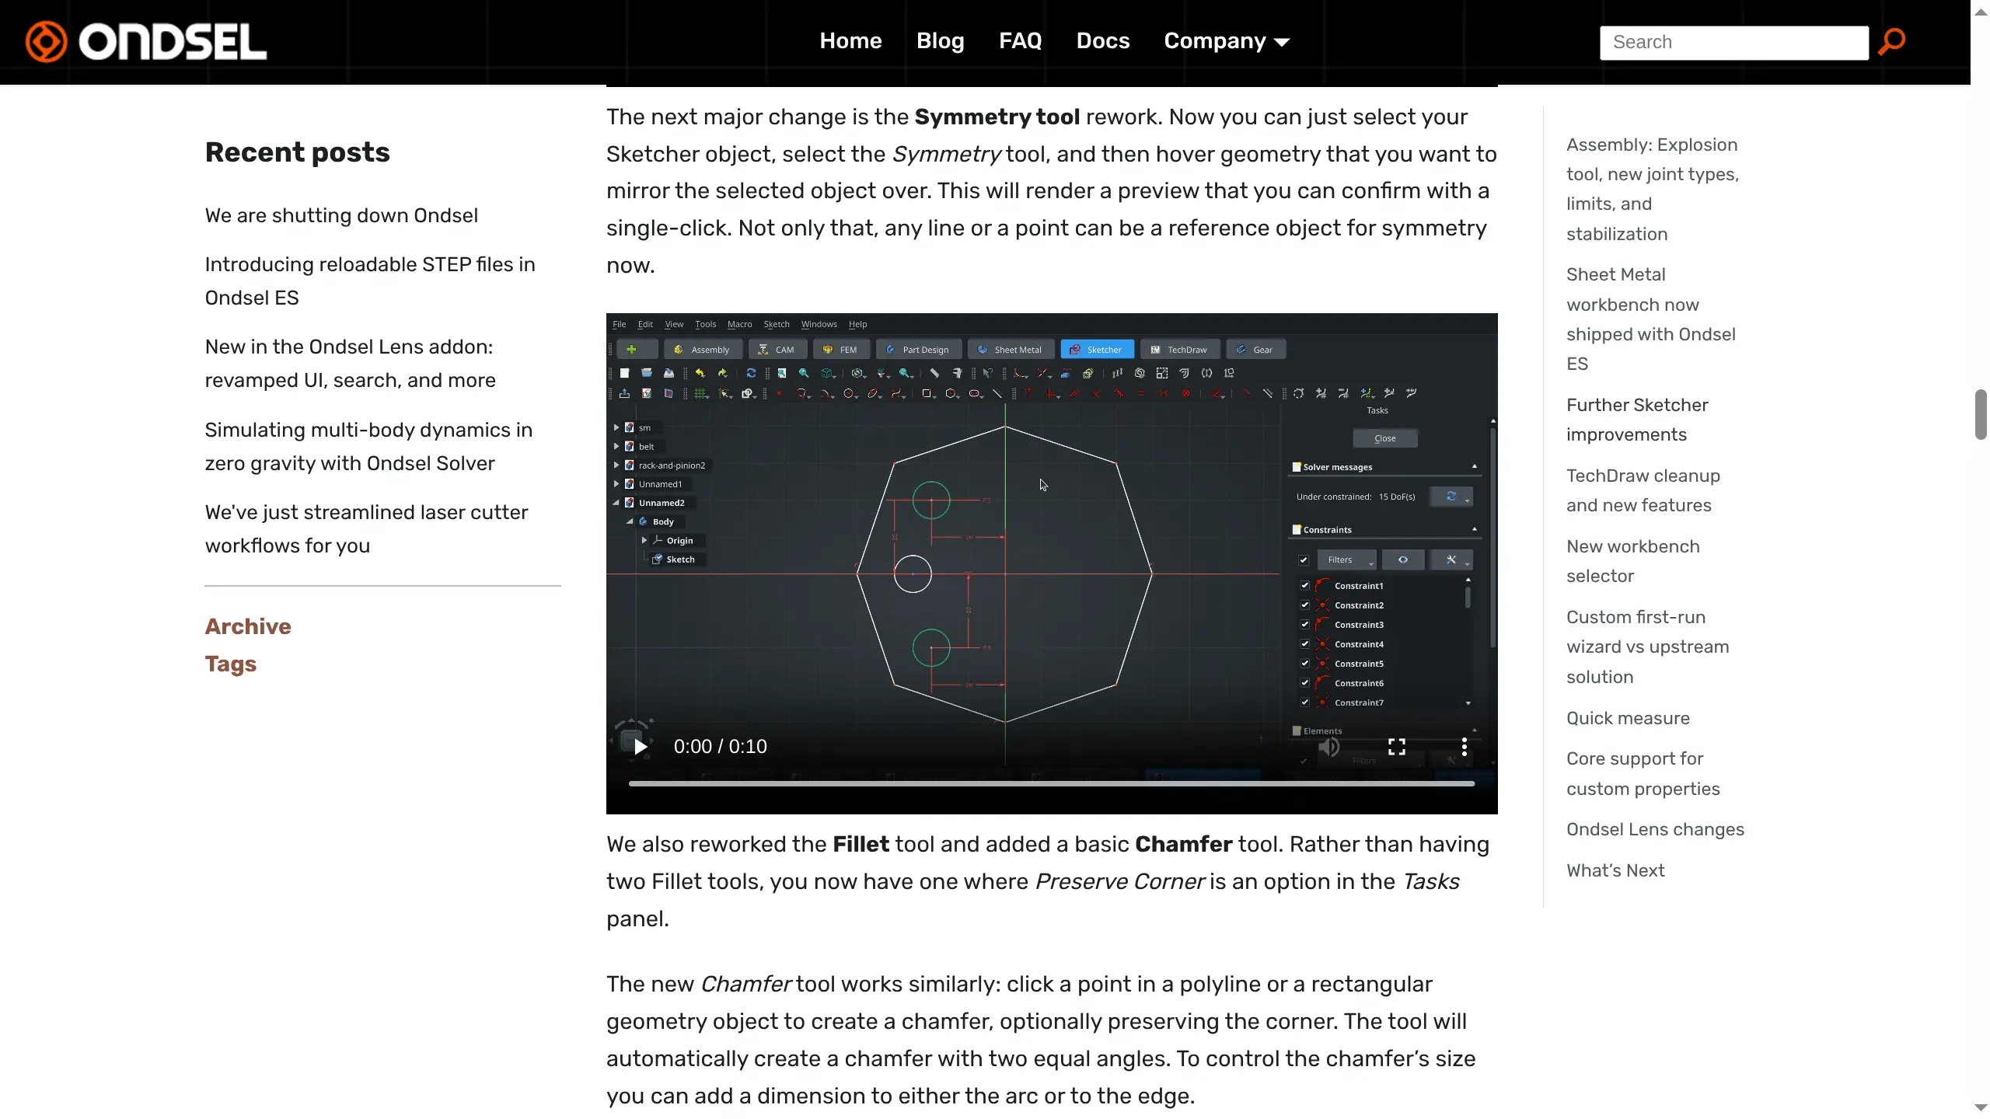Click the scrollbar up arrow
The image size is (1990, 1119).
(1981, 12)
